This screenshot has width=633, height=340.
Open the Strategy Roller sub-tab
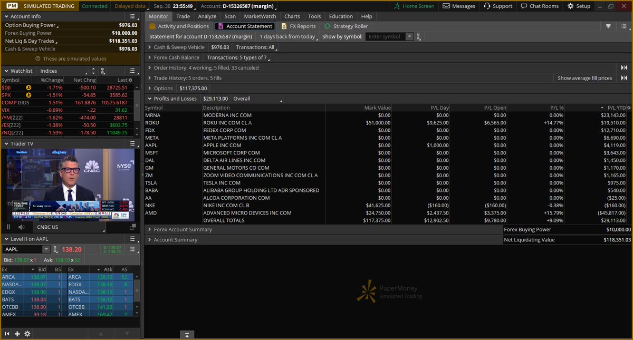tap(346, 26)
